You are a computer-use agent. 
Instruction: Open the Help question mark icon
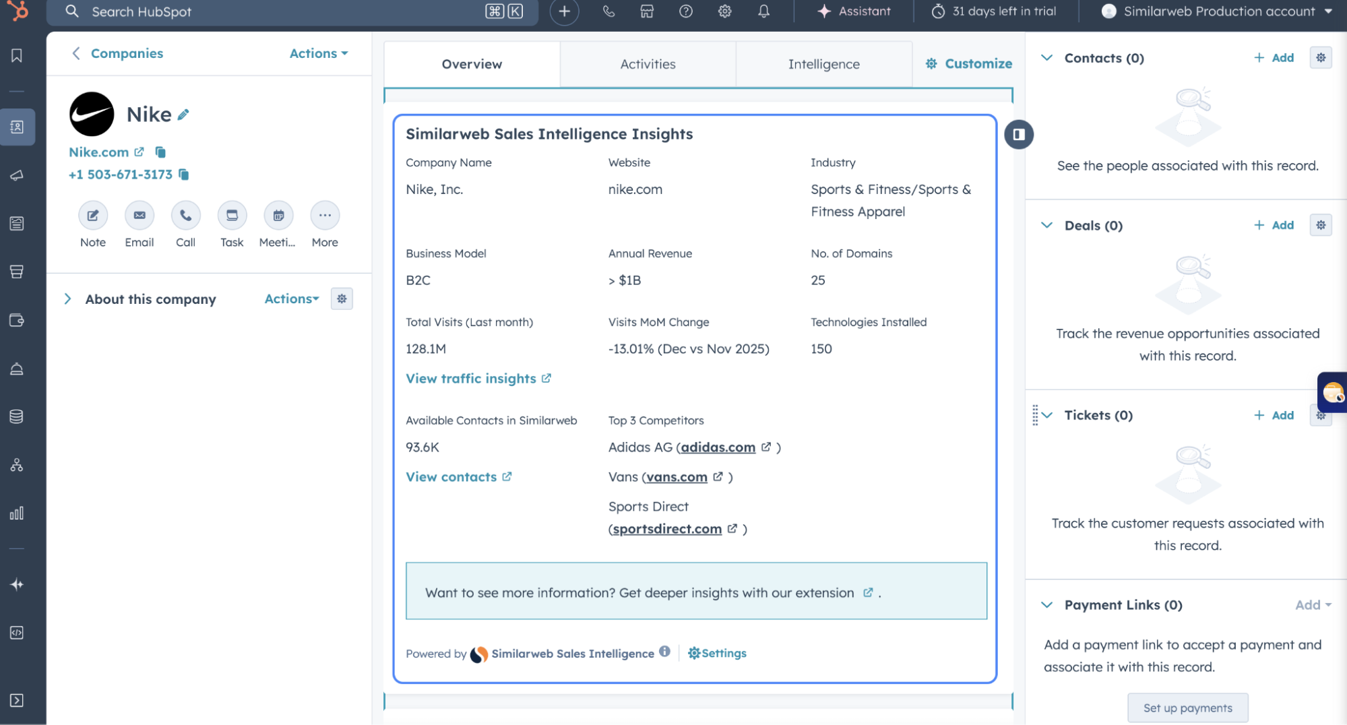click(686, 11)
